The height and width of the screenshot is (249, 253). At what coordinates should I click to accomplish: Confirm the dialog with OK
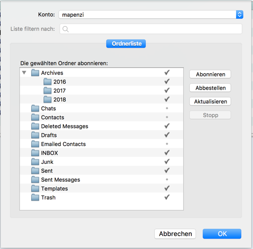tap(222, 234)
